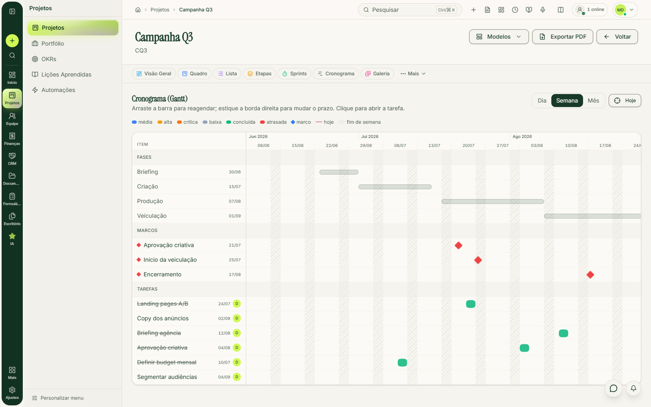651x407 pixels.
Task: Click Voltar button
Action: (x=617, y=37)
